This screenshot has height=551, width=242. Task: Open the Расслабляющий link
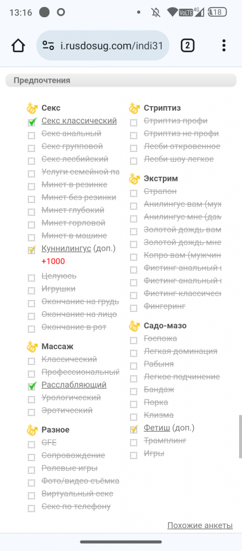tap(74, 385)
